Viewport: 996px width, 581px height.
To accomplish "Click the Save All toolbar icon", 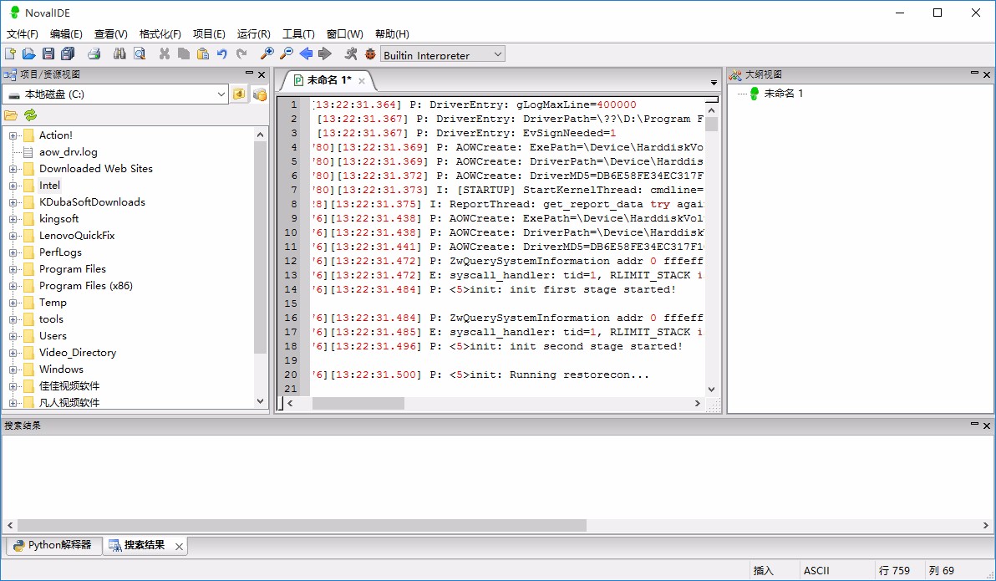I will [x=68, y=54].
